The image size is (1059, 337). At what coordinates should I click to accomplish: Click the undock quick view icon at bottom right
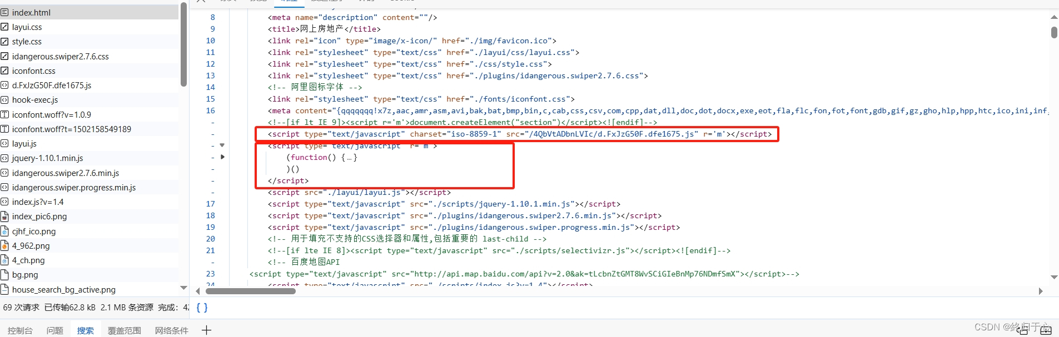tap(1023, 330)
